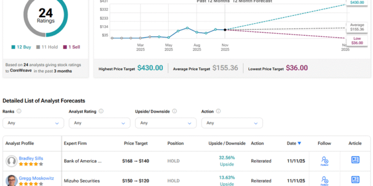The height and width of the screenshot is (186, 373).
Task: Click the Follow column header
Action: point(324,143)
